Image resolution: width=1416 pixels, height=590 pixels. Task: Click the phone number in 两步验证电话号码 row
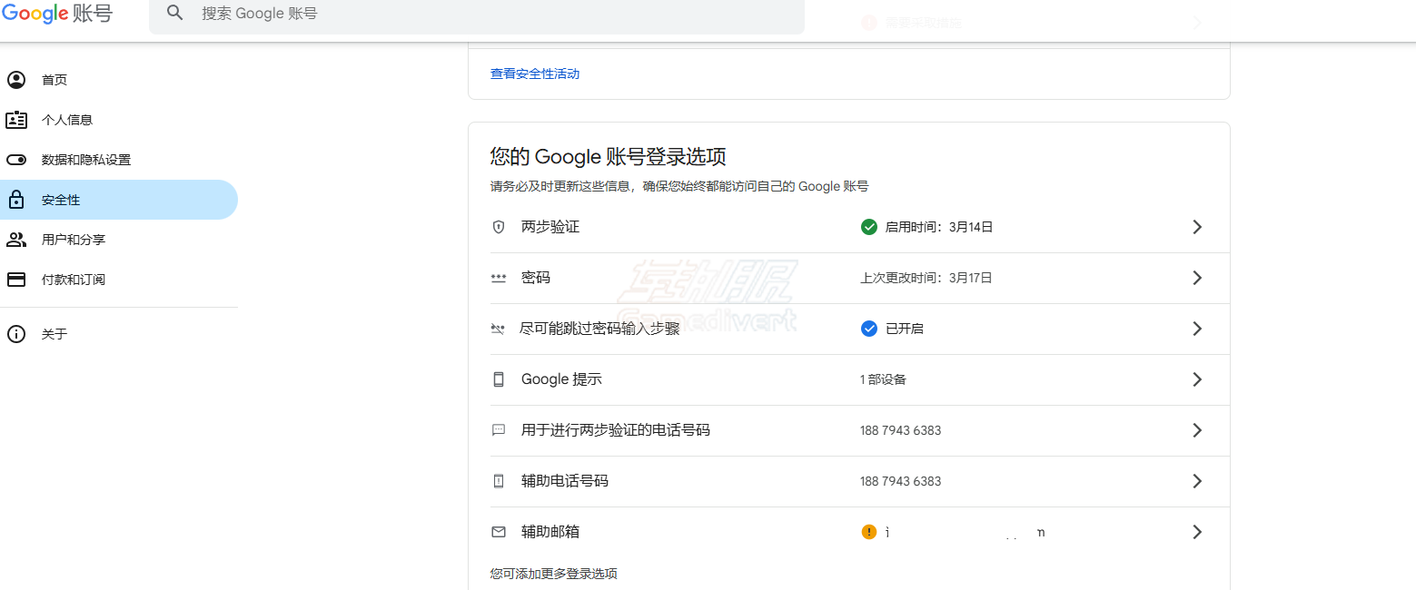pyautogui.click(x=901, y=430)
